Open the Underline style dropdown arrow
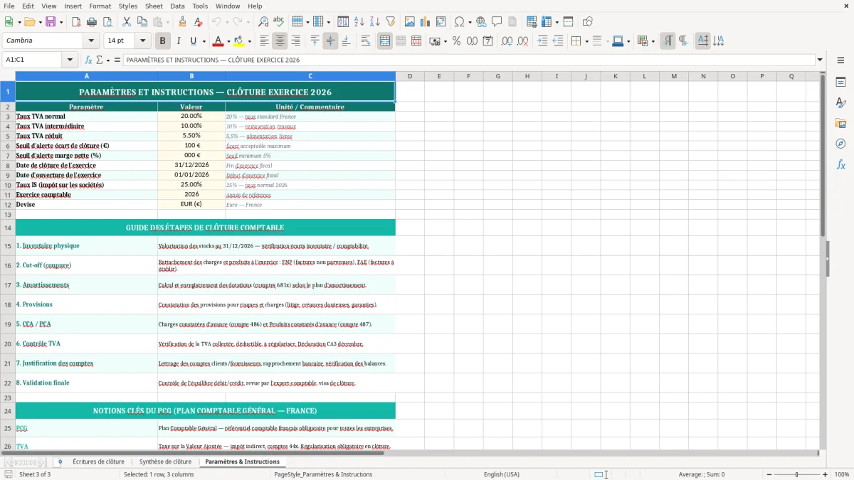The width and height of the screenshot is (854, 480). pyautogui.click(x=204, y=41)
